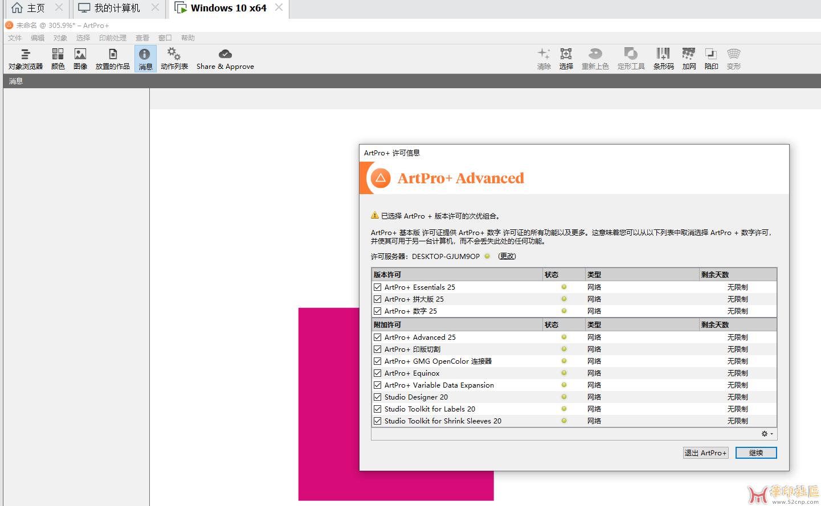Choose the Trap (陷印) tool

point(712,59)
